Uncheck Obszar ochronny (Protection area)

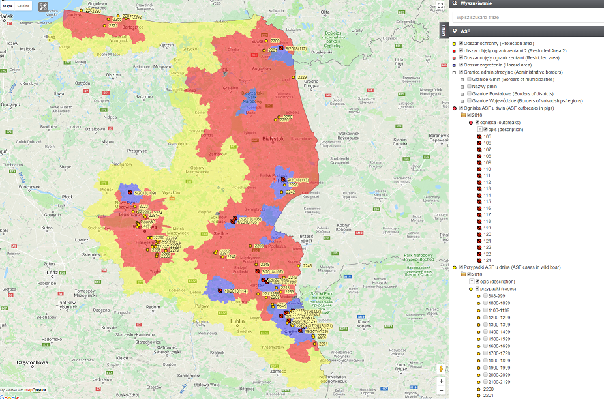461,43
